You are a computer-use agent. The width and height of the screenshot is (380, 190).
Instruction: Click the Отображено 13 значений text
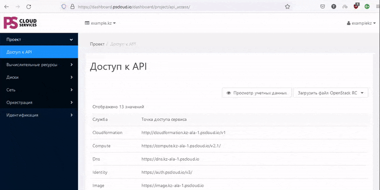click(x=118, y=107)
